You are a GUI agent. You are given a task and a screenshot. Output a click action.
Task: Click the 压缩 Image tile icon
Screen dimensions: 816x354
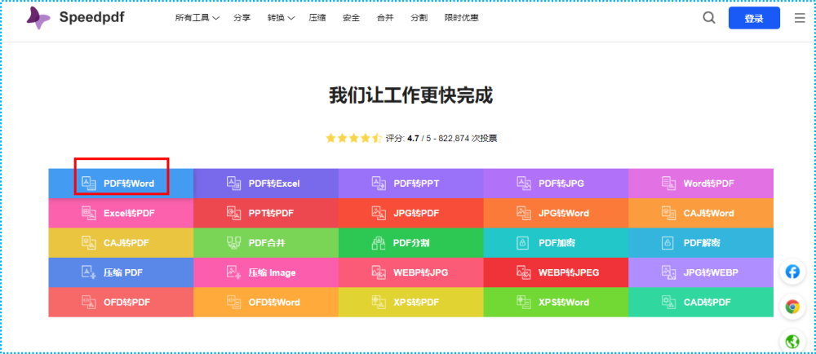click(233, 272)
